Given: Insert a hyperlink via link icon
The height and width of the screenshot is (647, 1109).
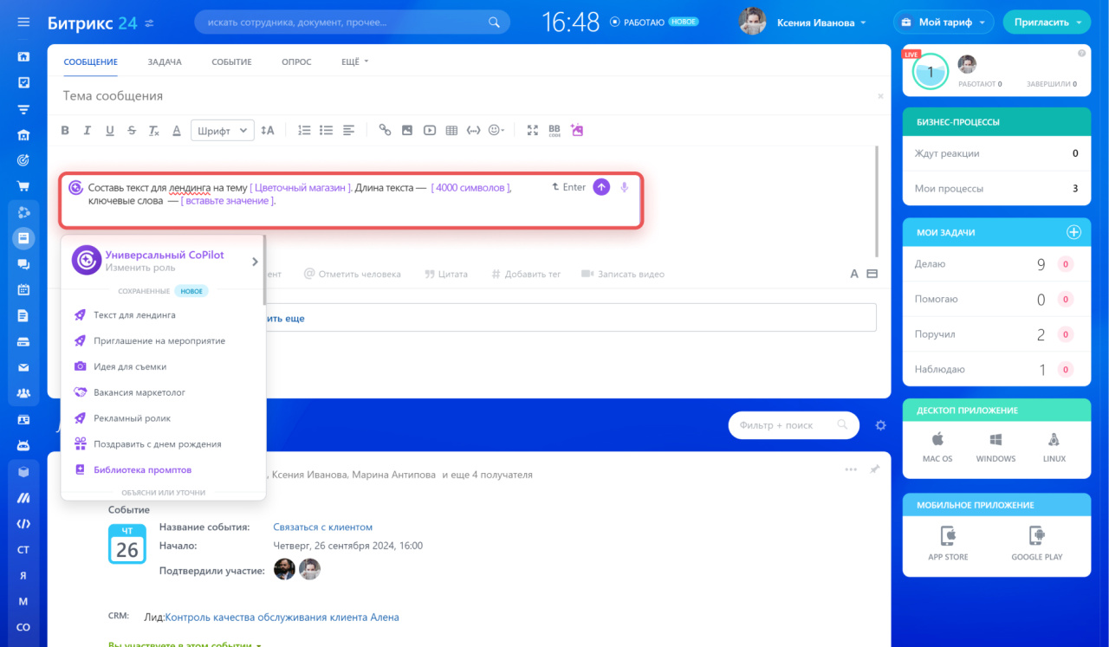Looking at the screenshot, I should 385,131.
